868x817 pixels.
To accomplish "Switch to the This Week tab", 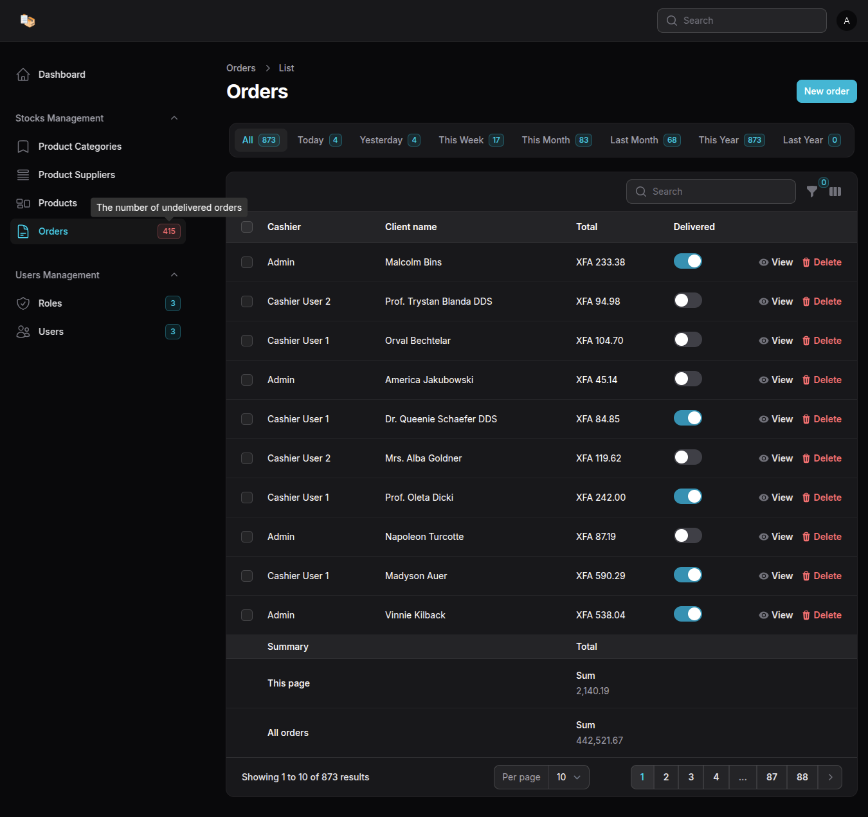I will pos(471,140).
